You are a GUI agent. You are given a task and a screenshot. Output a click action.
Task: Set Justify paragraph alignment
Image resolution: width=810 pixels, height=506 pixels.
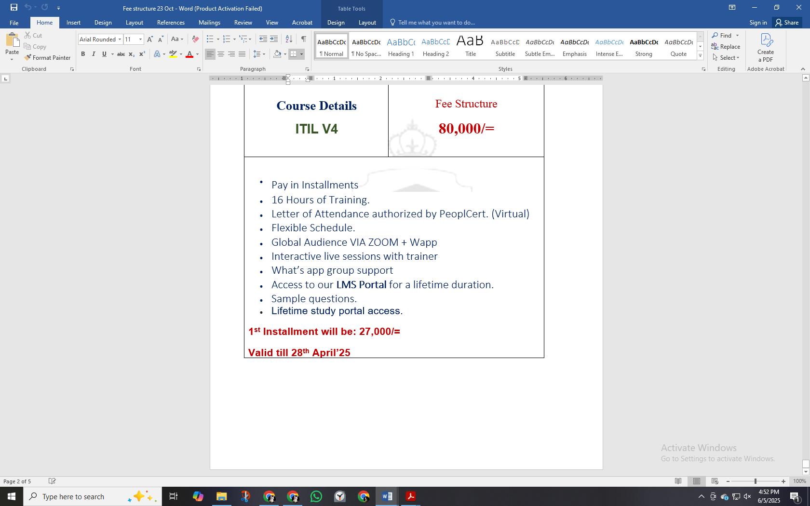click(242, 54)
